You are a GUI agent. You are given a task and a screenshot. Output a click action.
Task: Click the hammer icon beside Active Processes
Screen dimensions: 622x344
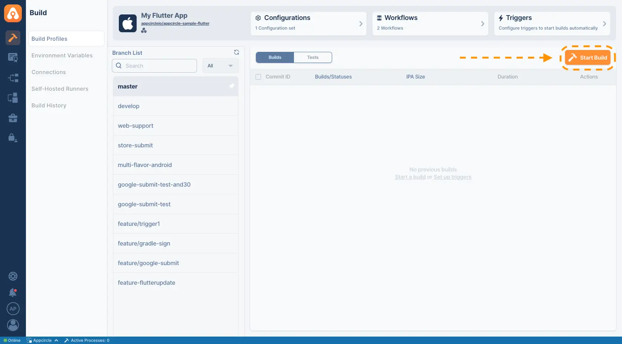point(67,340)
